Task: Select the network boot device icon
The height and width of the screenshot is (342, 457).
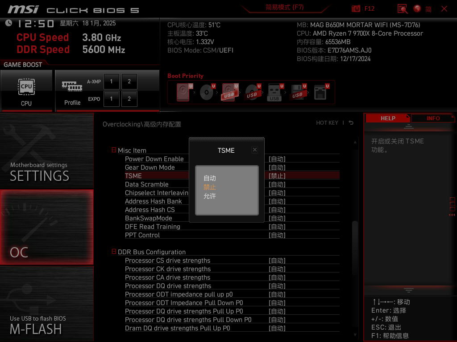Action: 321,92
